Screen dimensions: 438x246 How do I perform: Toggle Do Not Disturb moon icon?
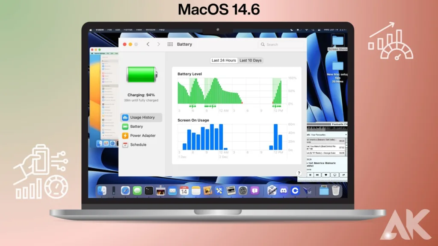(x=292, y=29)
